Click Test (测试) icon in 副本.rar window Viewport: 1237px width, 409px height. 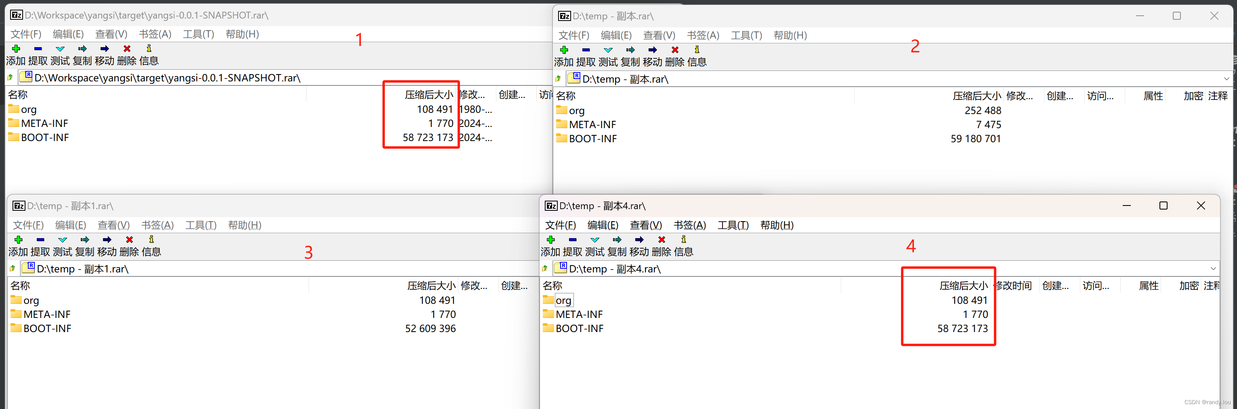pos(608,50)
